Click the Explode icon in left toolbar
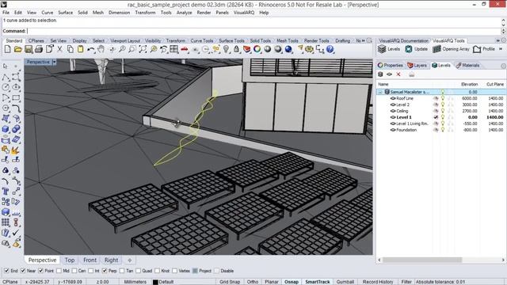The width and height of the screenshot is (507, 285). pos(16,150)
